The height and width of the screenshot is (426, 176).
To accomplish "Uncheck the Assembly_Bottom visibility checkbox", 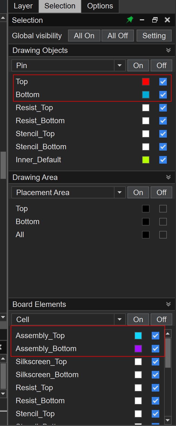I will (155, 349).
